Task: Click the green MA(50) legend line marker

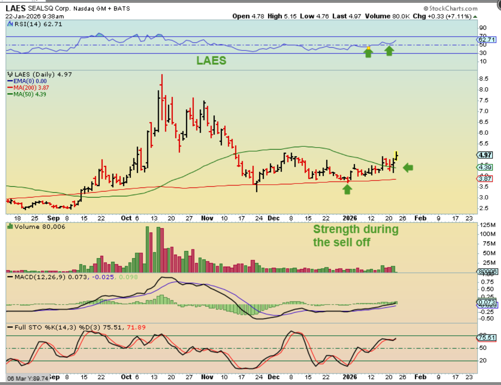Action: coord(10,94)
